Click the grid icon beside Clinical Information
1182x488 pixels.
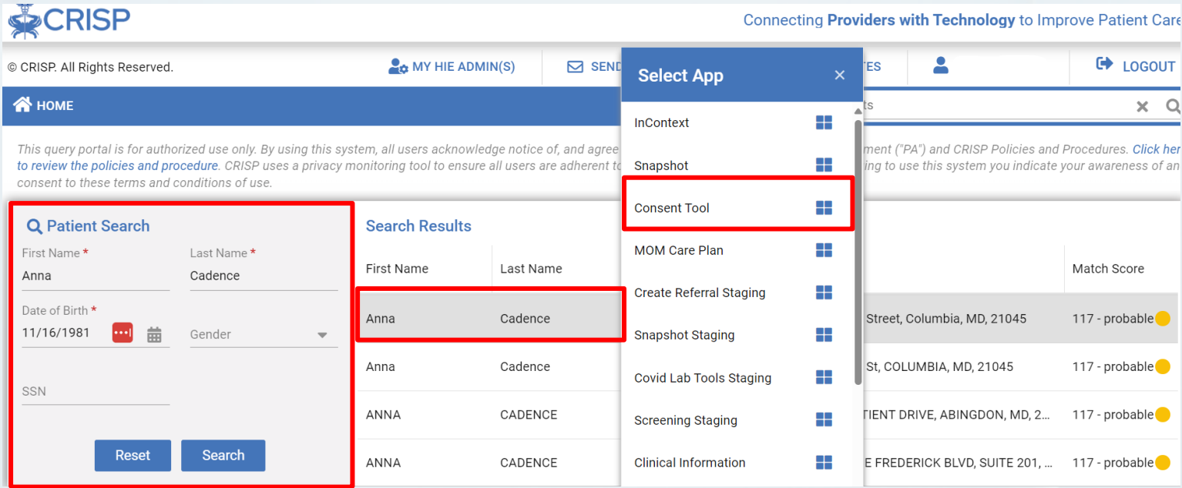[x=824, y=463]
